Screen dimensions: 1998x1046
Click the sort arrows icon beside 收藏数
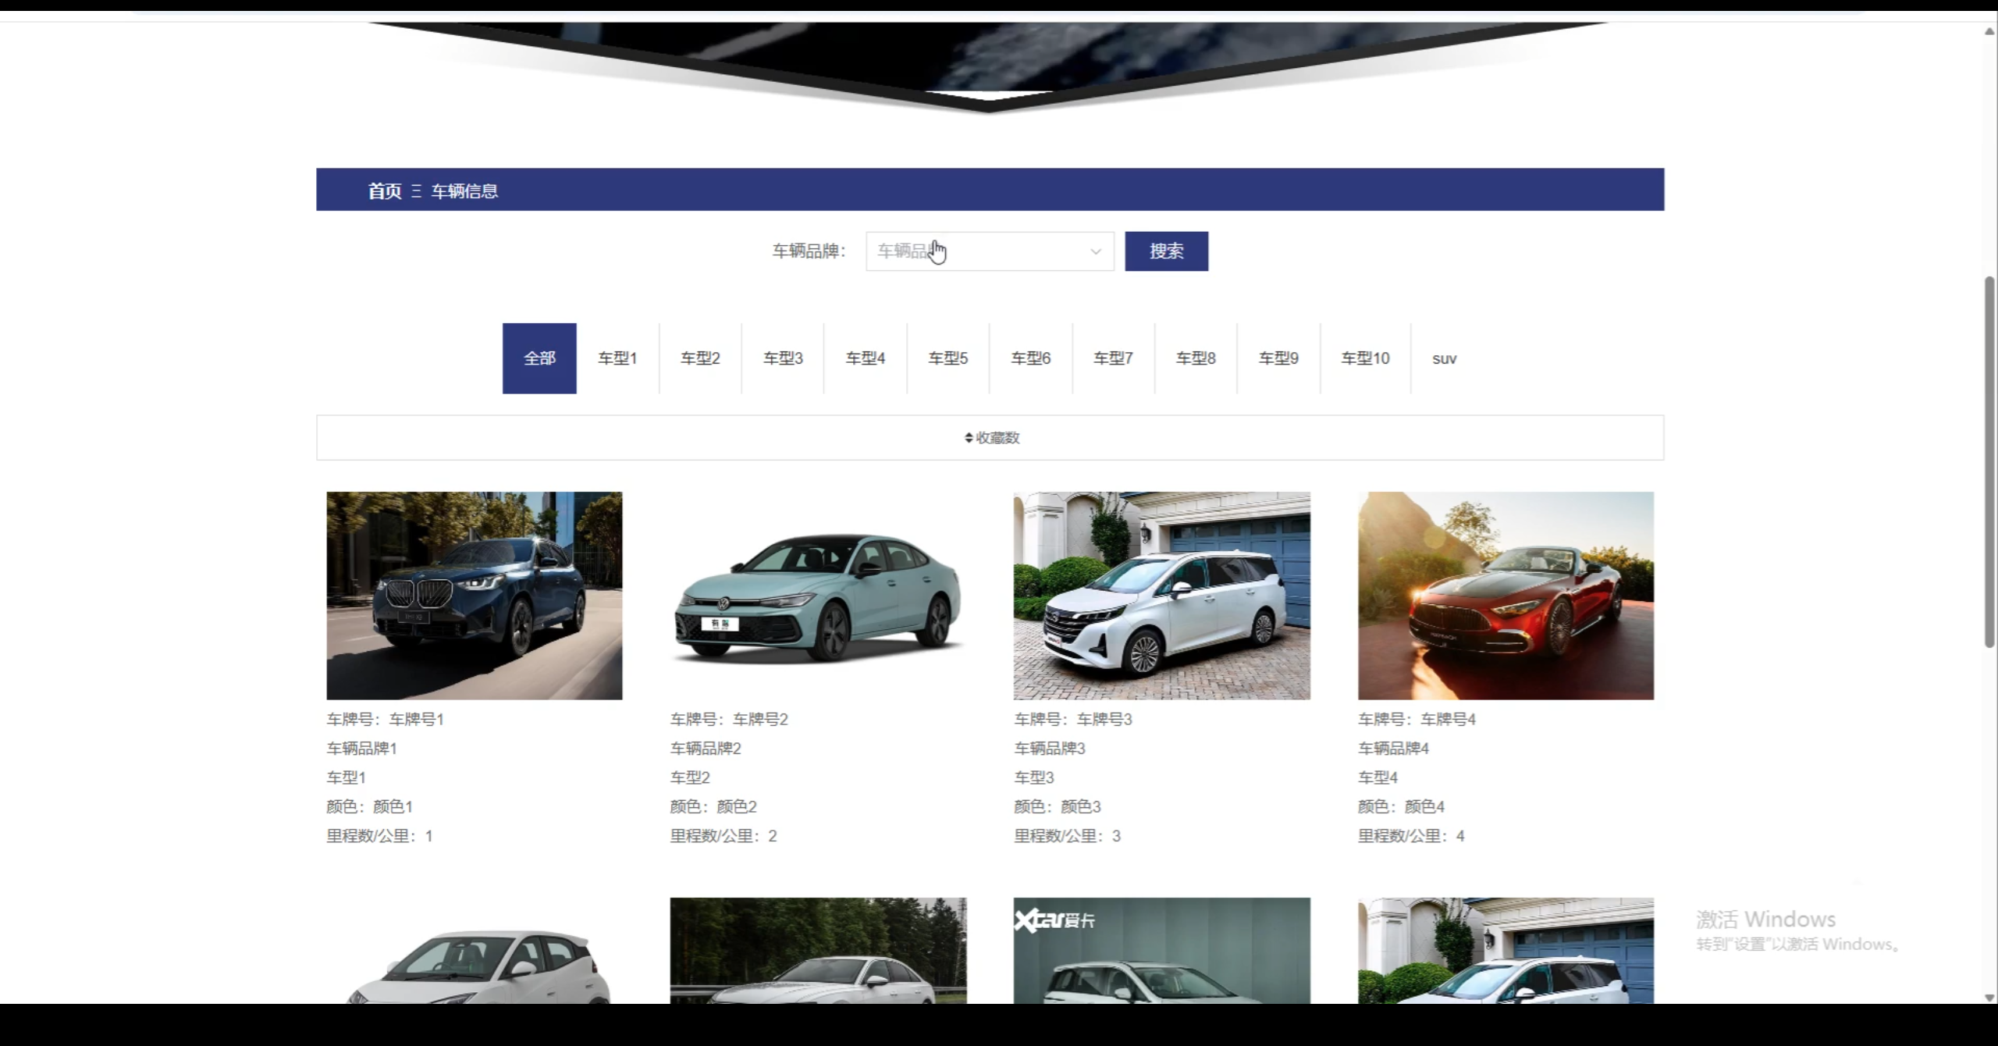pyautogui.click(x=969, y=438)
